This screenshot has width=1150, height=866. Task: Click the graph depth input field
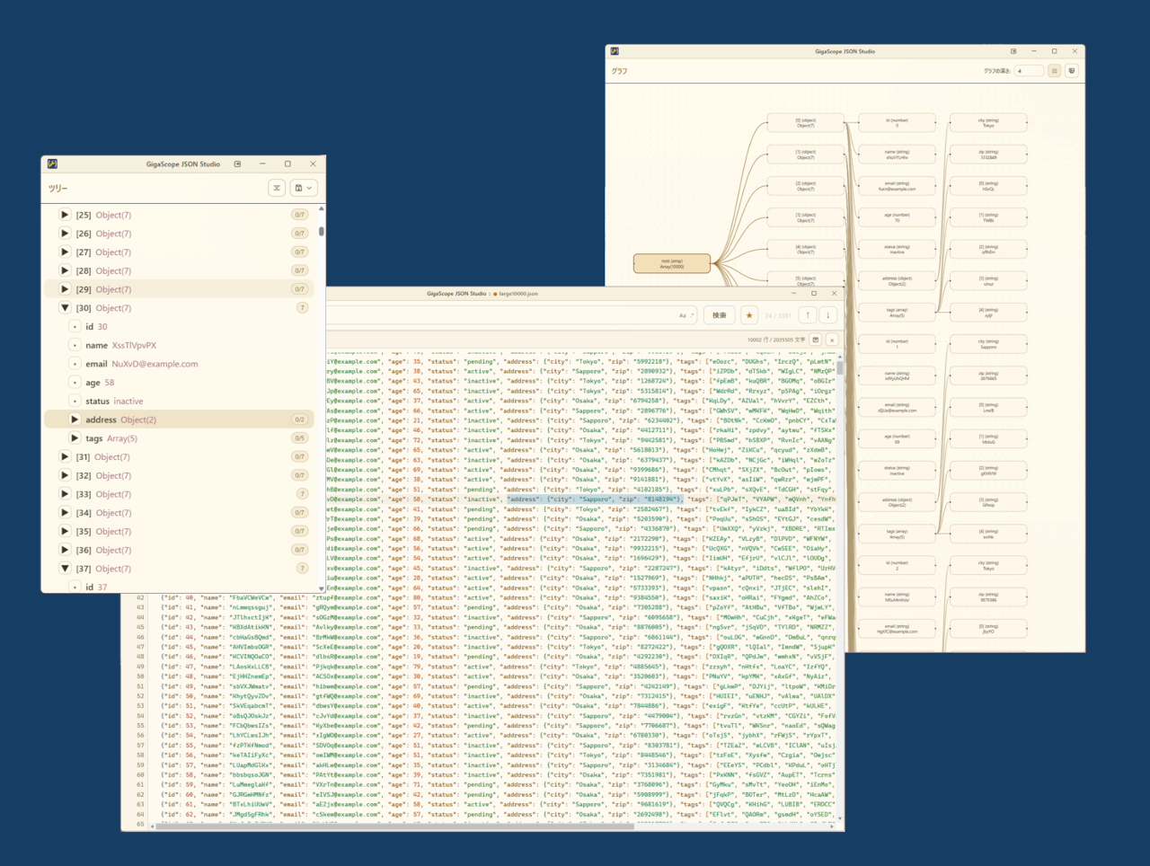1029,71
